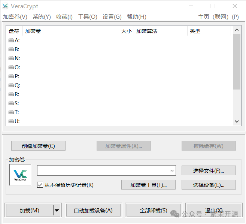Click 创建加密卷(C) button
This screenshot has width=246, height=224.
point(38,146)
